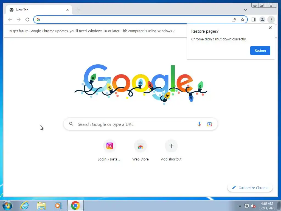Click the Google icon in the address bar

[x=38, y=20]
